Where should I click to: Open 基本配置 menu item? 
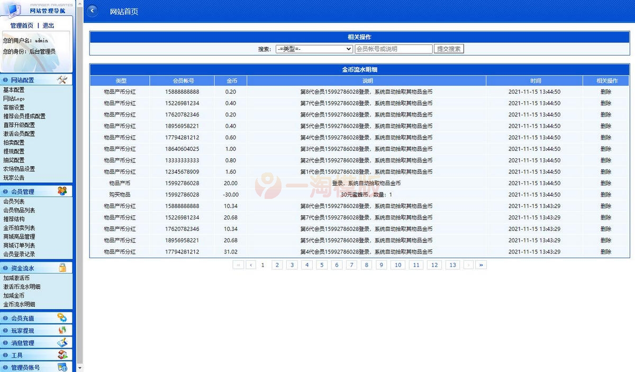(x=14, y=90)
